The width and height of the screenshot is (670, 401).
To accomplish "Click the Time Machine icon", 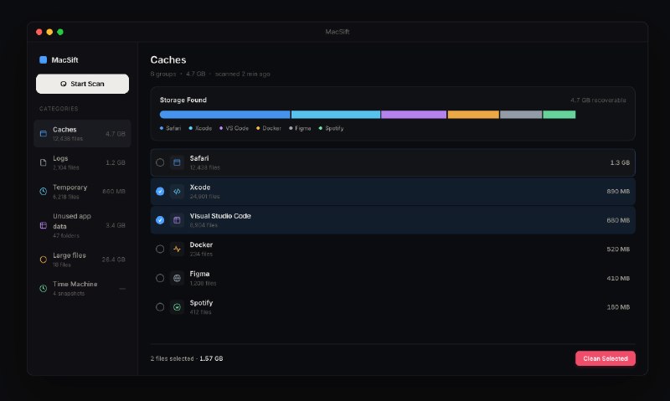I will click(44, 288).
